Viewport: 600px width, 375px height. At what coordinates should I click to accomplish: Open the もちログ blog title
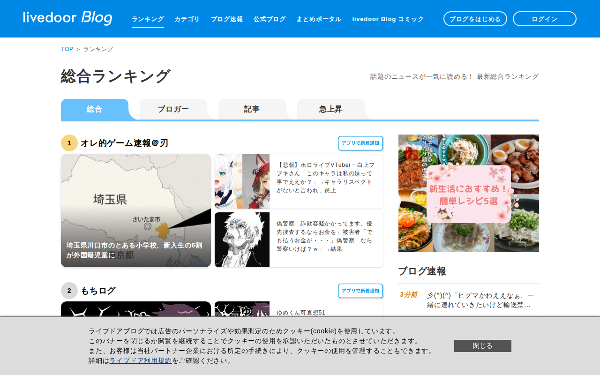coord(98,291)
